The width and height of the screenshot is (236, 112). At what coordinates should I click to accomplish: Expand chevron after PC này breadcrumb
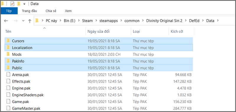[60, 21]
